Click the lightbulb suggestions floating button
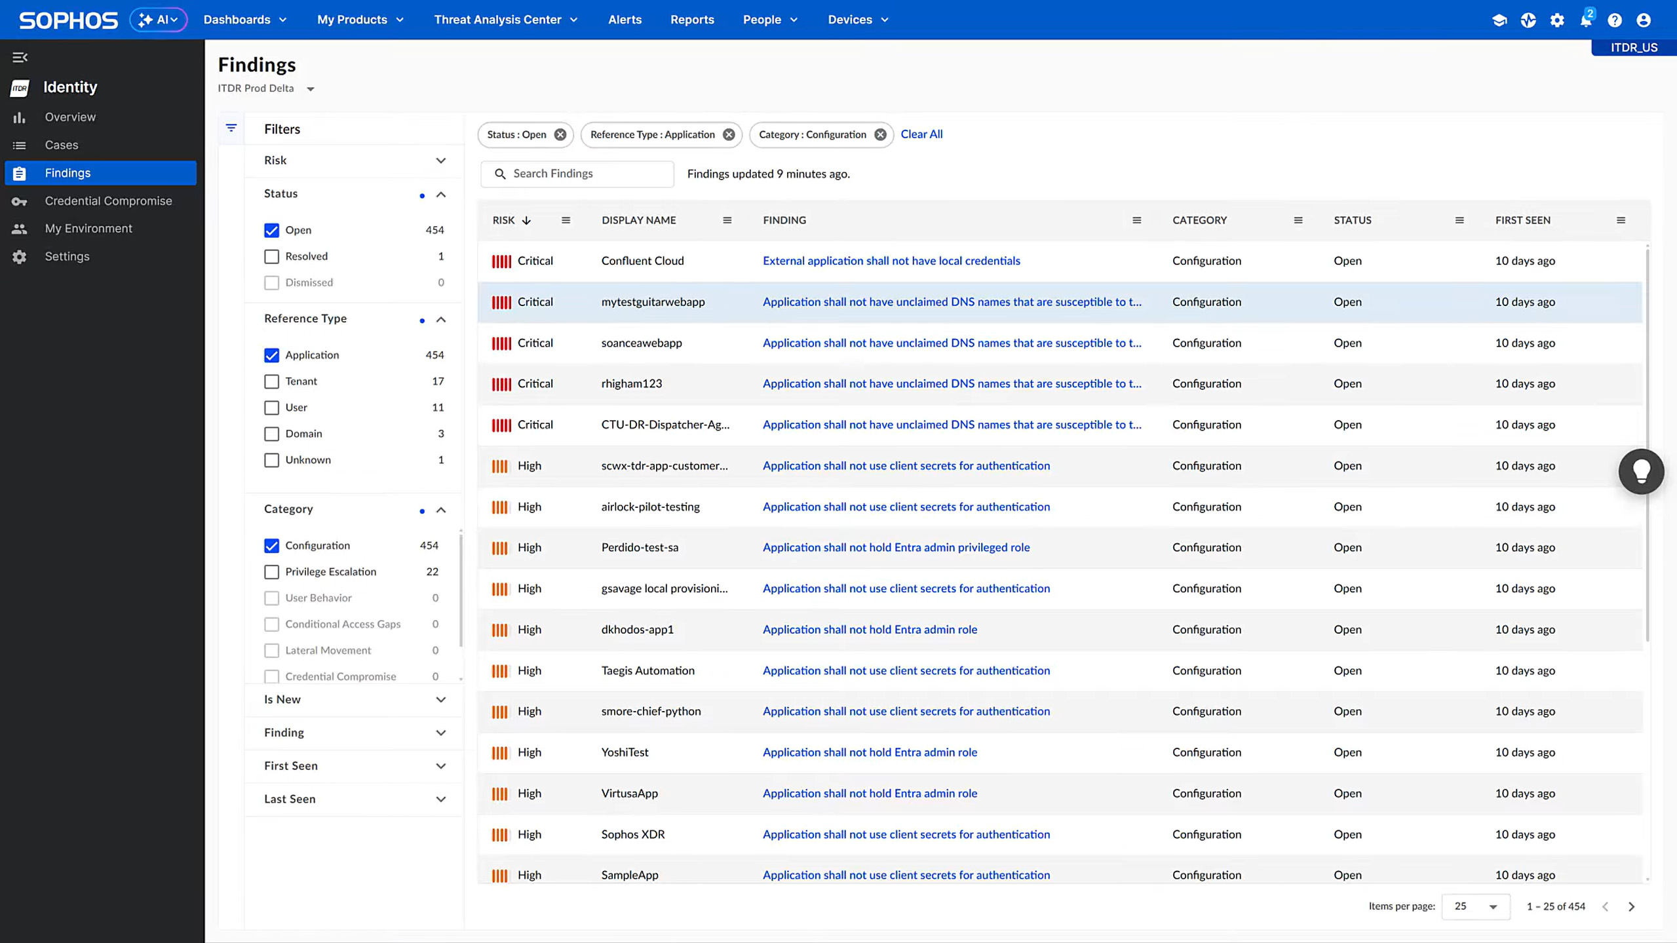Screen dimensions: 1677x943 tap(1640, 471)
